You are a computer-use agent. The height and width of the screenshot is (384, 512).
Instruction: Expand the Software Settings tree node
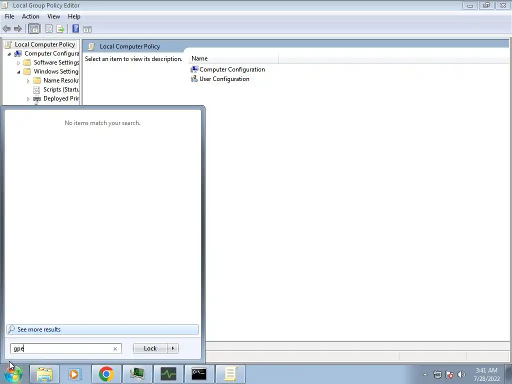click(18, 62)
